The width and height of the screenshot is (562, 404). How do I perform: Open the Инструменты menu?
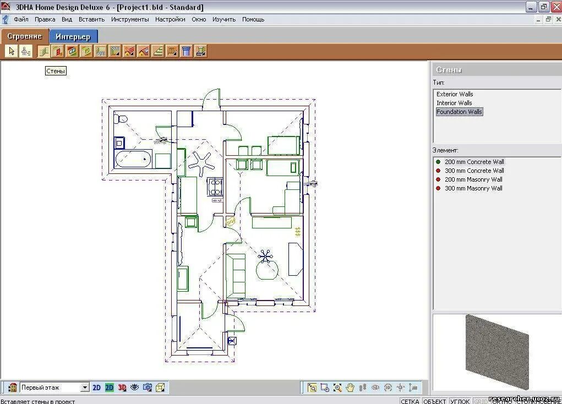(x=130, y=19)
